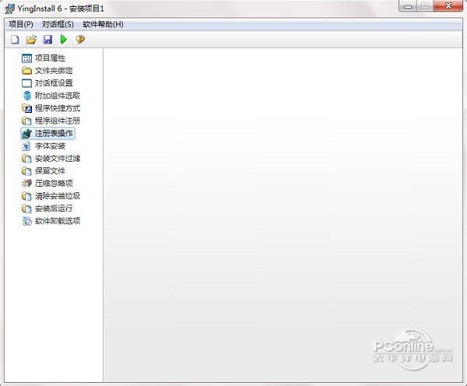This screenshot has height=386, width=467.
Task: Choose the 保留文件 entry
Action: 50,171
